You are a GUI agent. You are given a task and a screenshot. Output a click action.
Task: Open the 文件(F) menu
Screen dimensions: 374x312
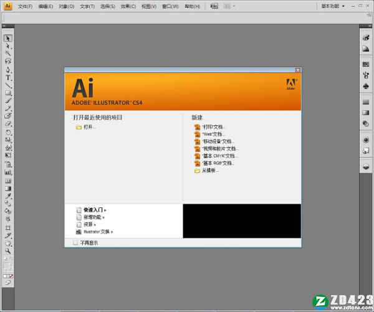25,6
